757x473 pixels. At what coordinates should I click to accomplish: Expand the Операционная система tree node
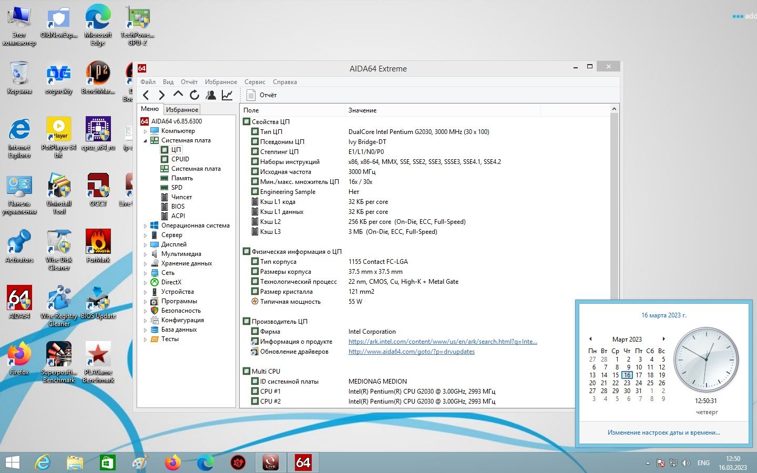coord(146,226)
